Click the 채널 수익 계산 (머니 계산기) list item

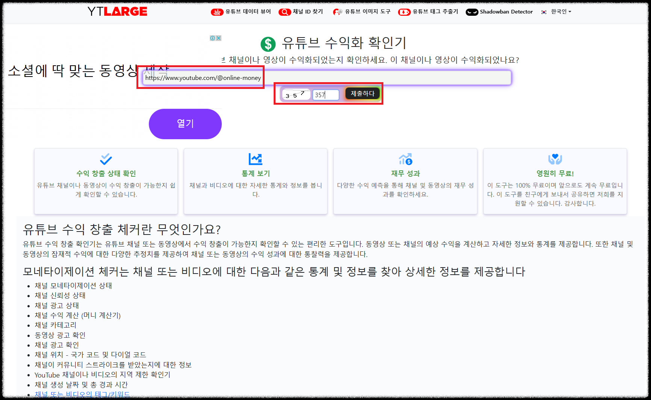(78, 315)
